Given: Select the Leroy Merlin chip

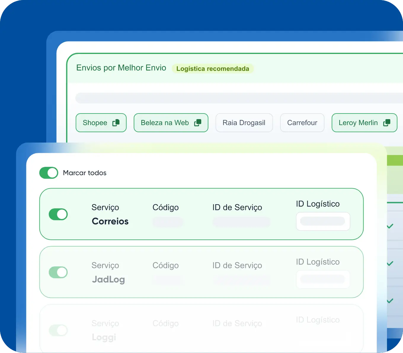Looking at the screenshot, I should [364, 123].
